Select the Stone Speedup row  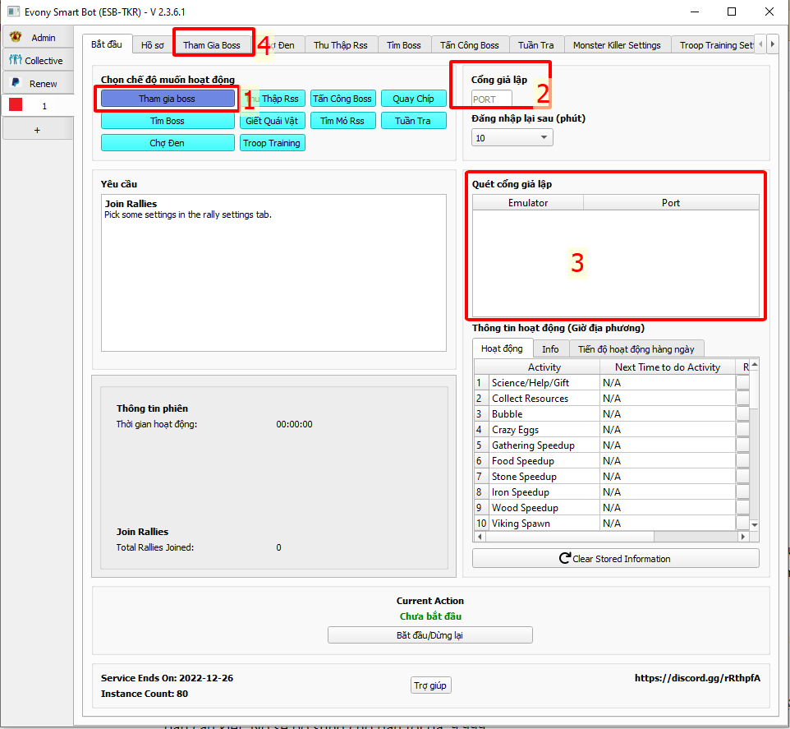click(x=612, y=477)
